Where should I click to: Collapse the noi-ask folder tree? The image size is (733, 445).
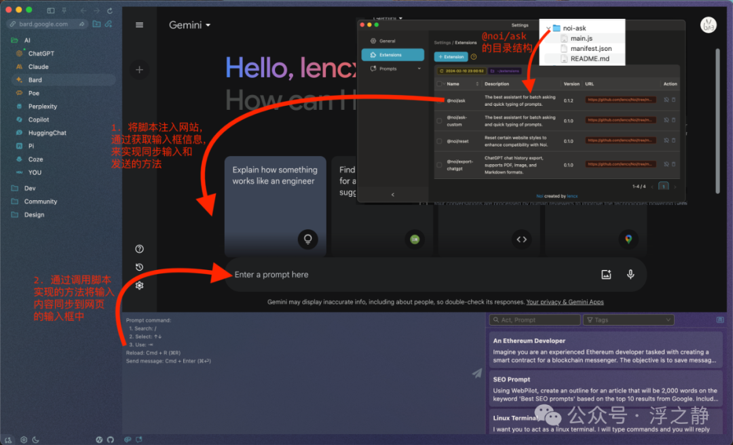click(x=548, y=28)
